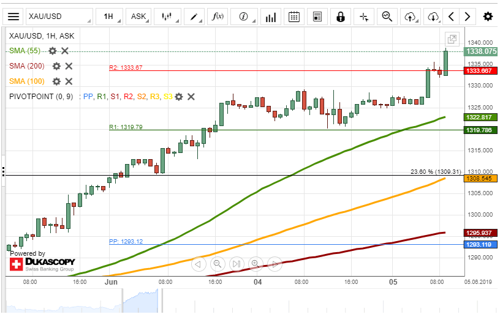Open the candlestick chart type menu
This screenshot has height=317, width=500.
[167, 17]
